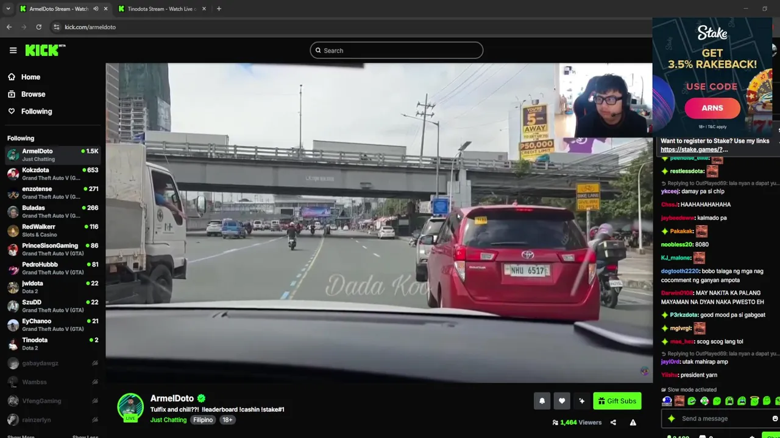Open EyChanoo channel in sidebar
Screen dimensions: 780x438
tap(52, 325)
